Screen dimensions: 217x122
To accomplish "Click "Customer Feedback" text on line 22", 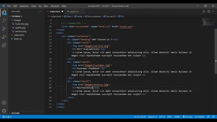I will pos(88,68).
